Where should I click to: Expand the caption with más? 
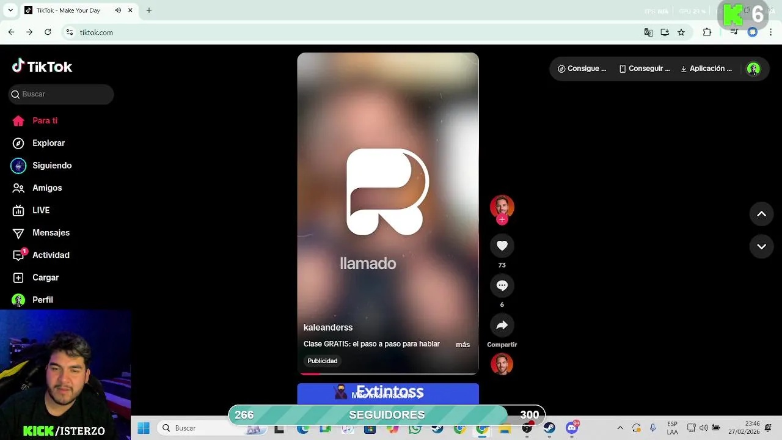pos(462,345)
